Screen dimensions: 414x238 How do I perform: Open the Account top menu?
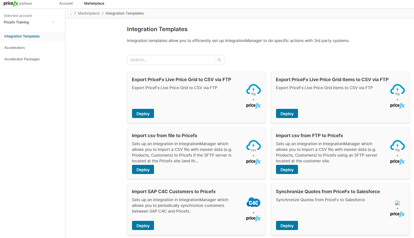[66, 3]
